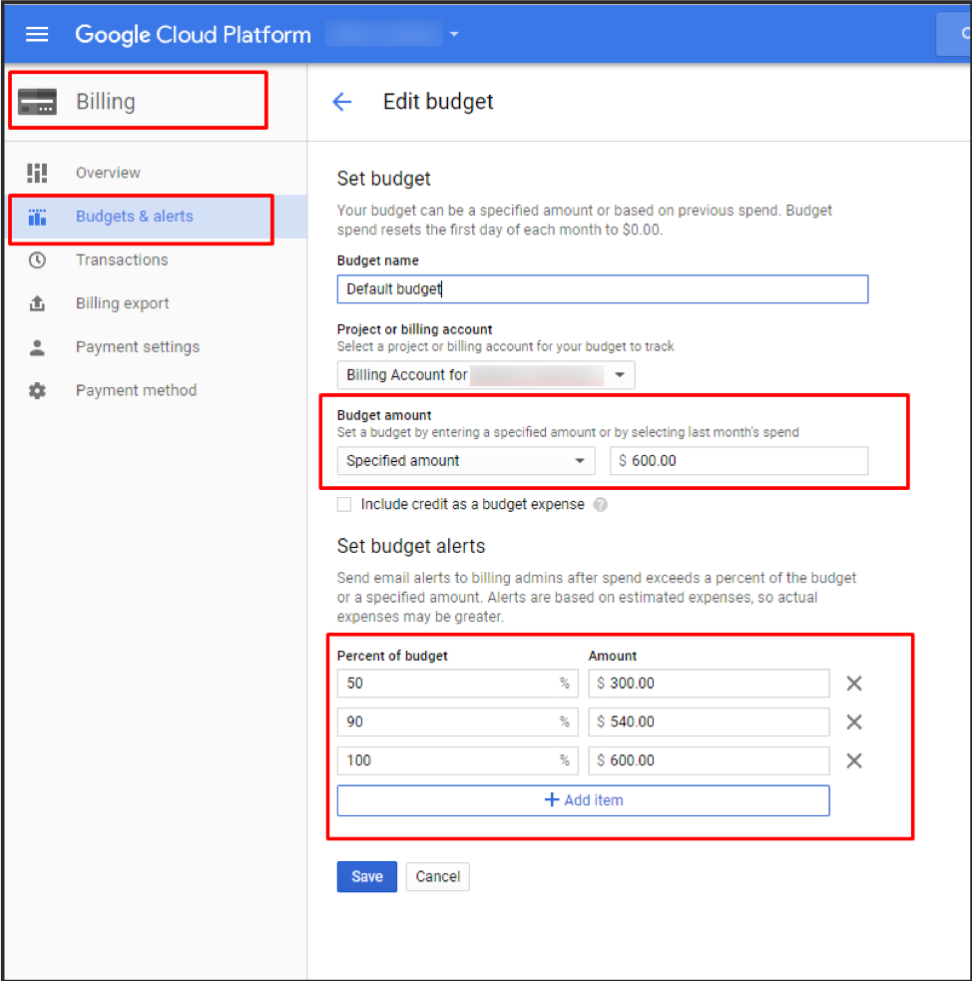
Task: Enable Include credit as a budget expense
Action: pyautogui.click(x=344, y=504)
